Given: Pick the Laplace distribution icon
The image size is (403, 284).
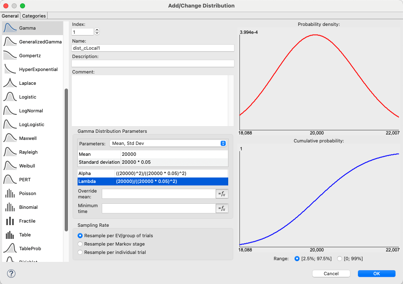Looking at the screenshot, I should 10,83.
